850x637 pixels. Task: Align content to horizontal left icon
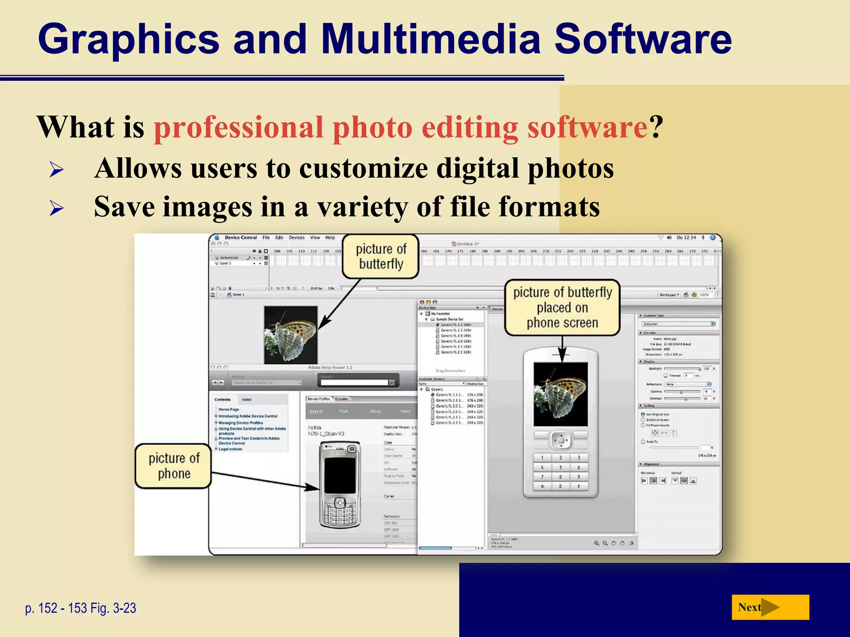tap(644, 481)
